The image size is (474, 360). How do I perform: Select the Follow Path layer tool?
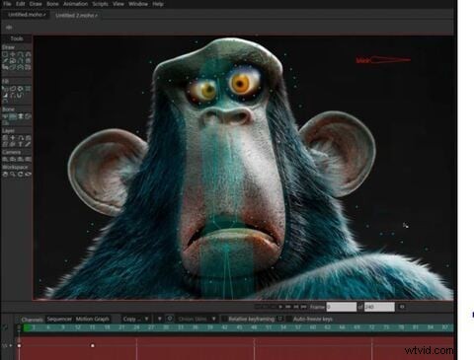point(21,138)
